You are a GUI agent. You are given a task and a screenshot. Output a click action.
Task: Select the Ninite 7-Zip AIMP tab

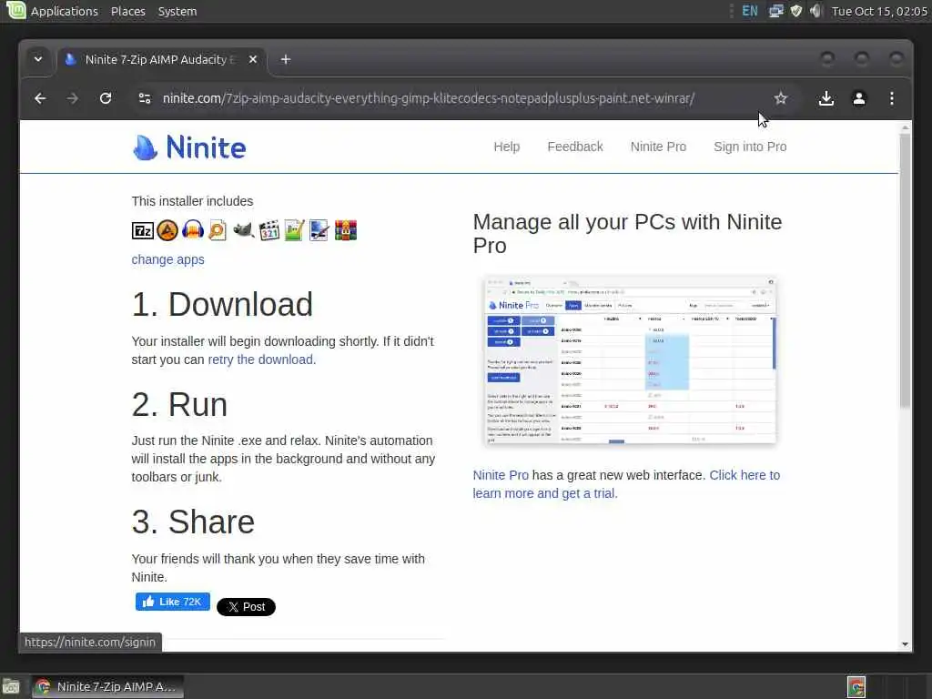(x=162, y=59)
